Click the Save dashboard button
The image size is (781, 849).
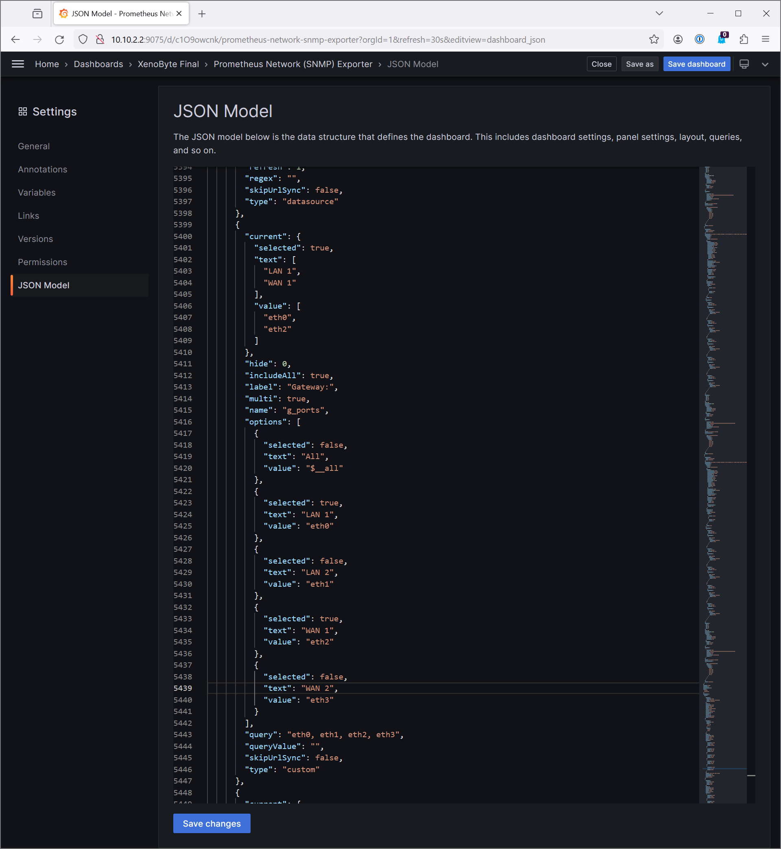(x=696, y=64)
